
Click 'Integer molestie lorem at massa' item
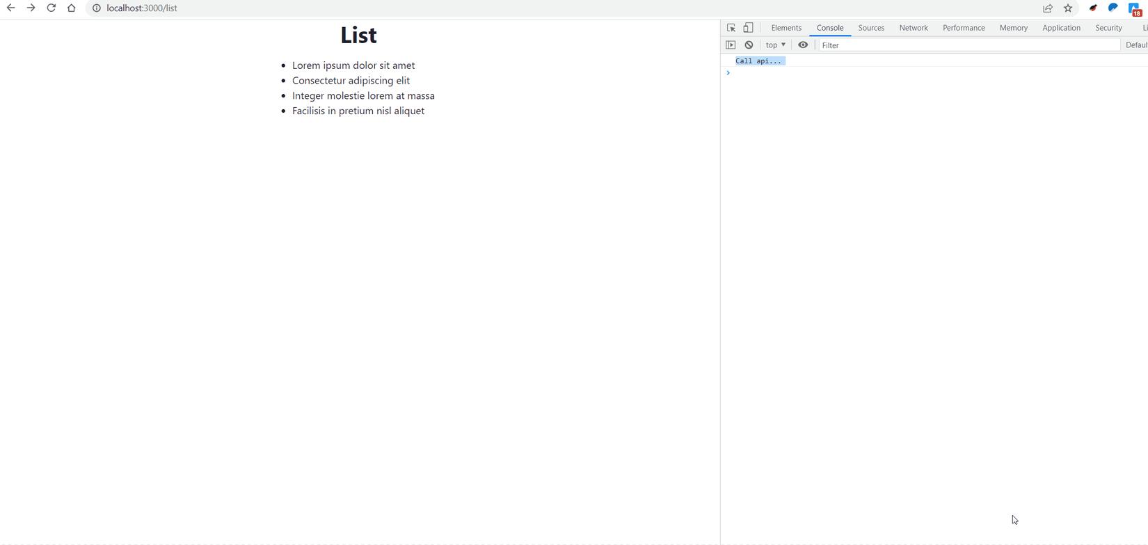[363, 96]
